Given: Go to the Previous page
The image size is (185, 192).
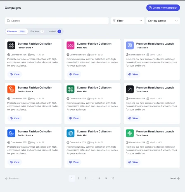Looking at the screenshot, I should [12, 178].
